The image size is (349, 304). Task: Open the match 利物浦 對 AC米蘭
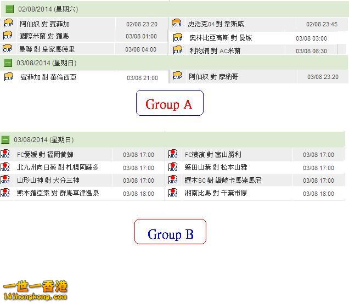pyautogui.click(x=215, y=50)
